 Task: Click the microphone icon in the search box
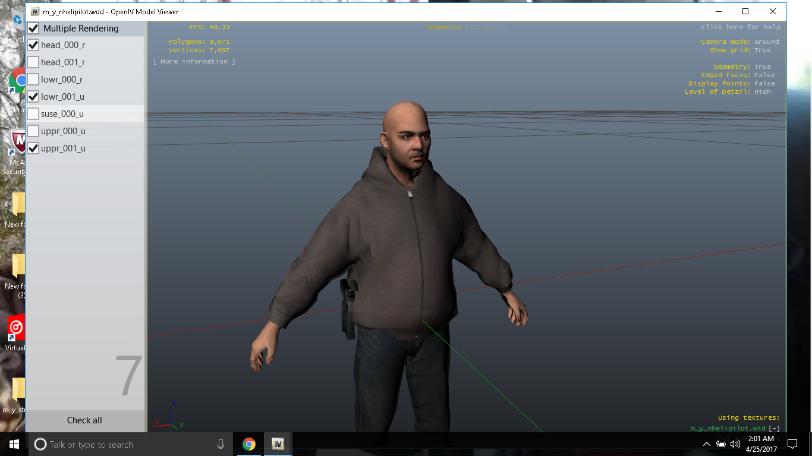pyautogui.click(x=221, y=444)
